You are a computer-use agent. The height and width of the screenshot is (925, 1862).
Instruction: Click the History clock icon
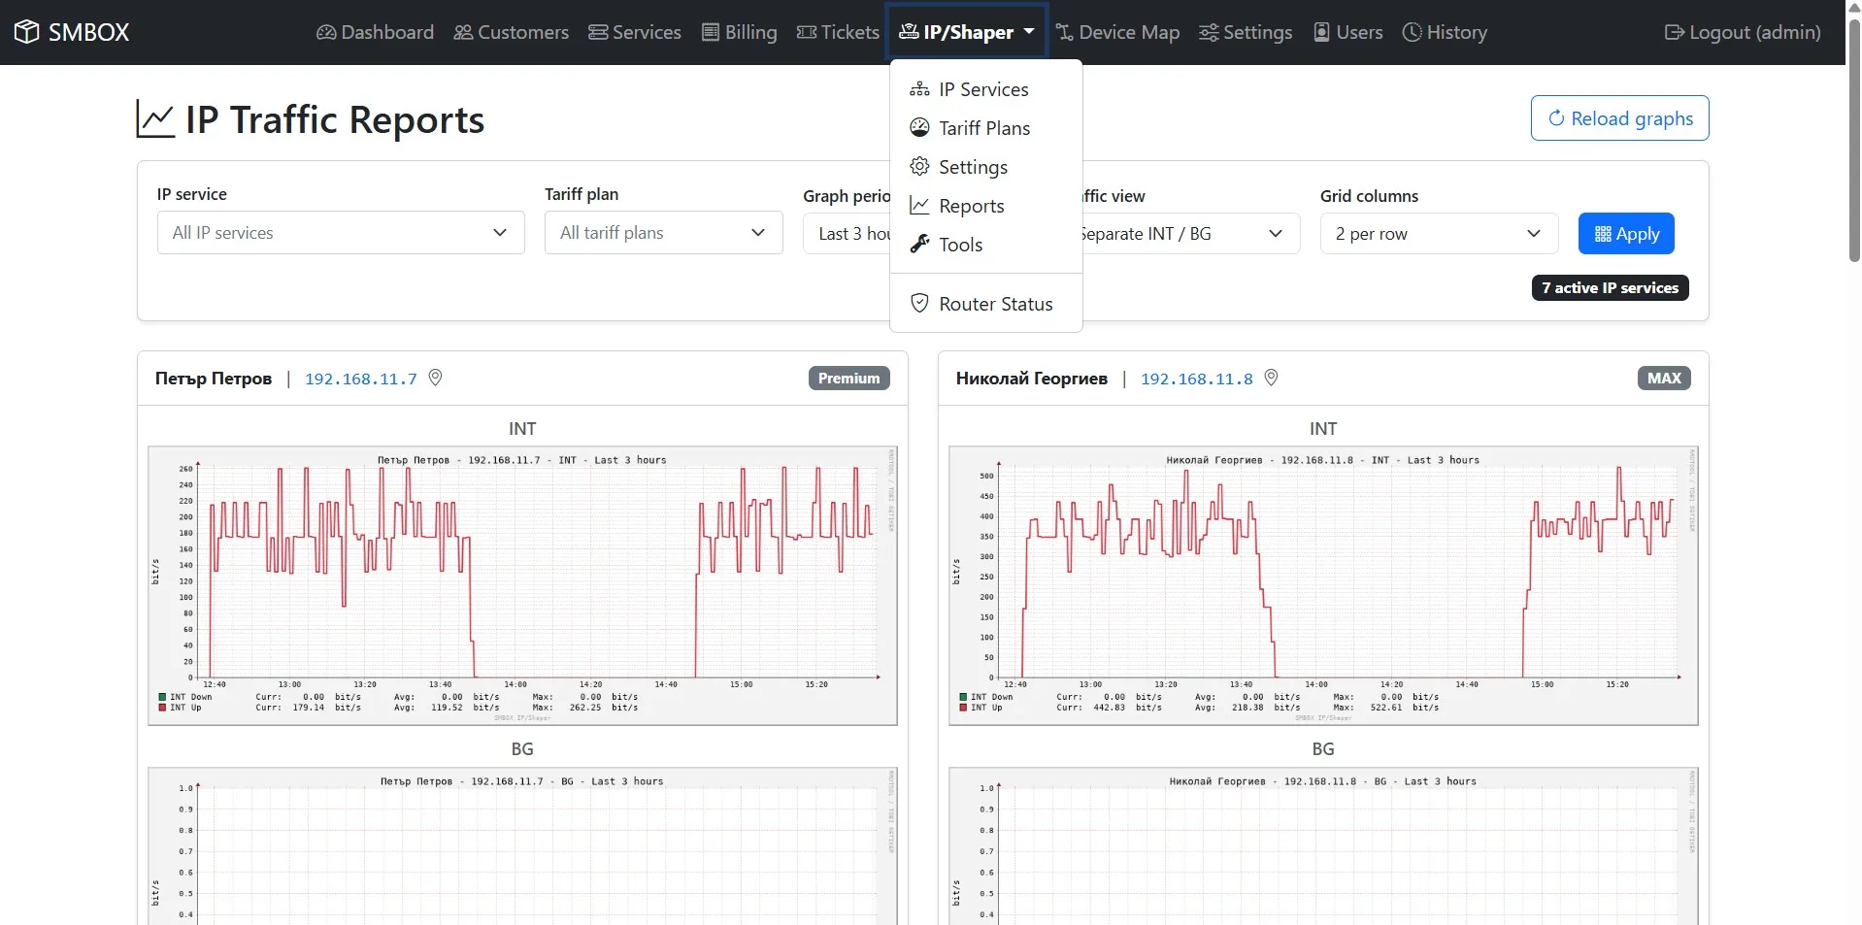(1412, 32)
